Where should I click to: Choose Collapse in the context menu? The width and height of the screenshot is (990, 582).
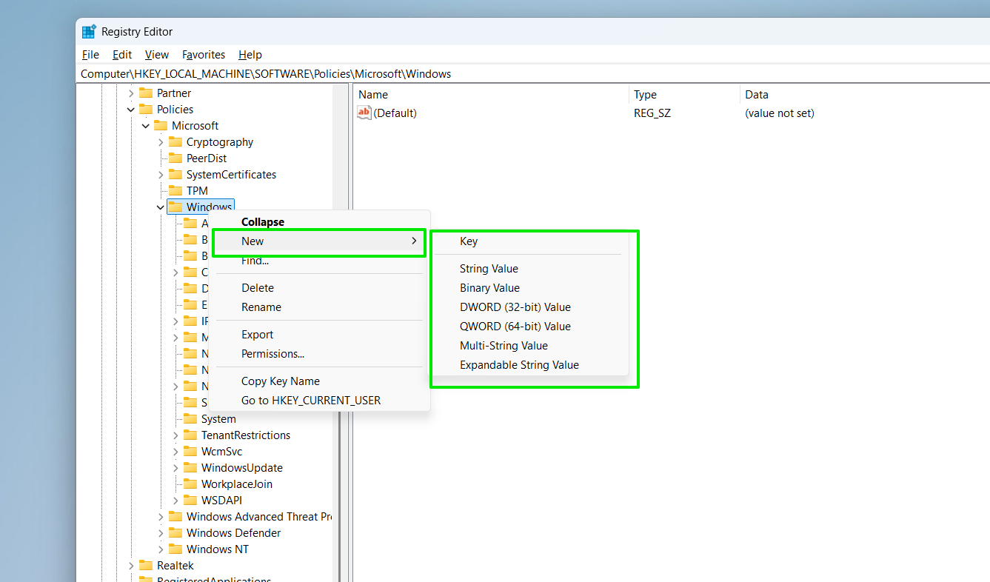[x=319, y=222]
